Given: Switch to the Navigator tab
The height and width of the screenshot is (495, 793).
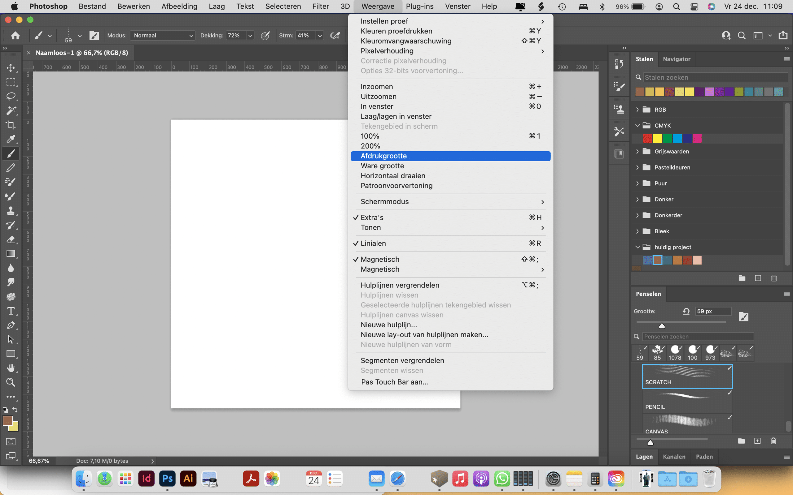Looking at the screenshot, I should click(x=676, y=59).
